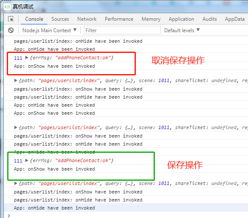Viewport: 248px width, 218px height.
Task: Go to the Audits tab
Action: tap(209, 19)
